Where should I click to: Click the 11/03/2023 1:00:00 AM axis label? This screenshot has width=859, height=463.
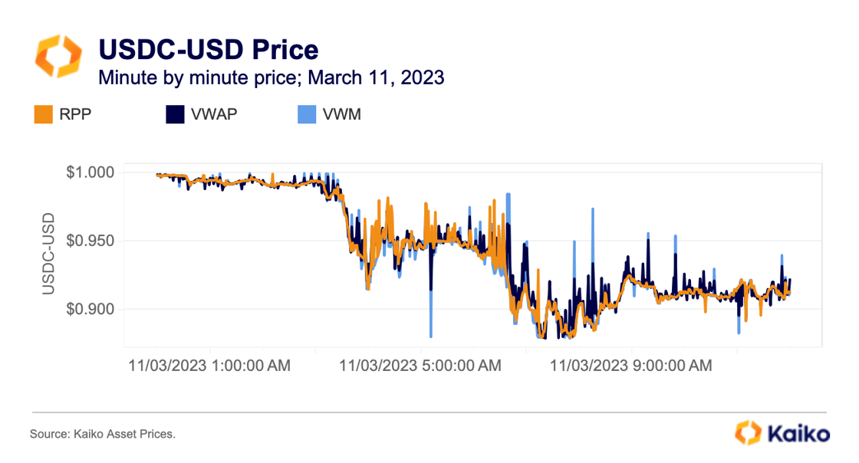[x=209, y=366]
